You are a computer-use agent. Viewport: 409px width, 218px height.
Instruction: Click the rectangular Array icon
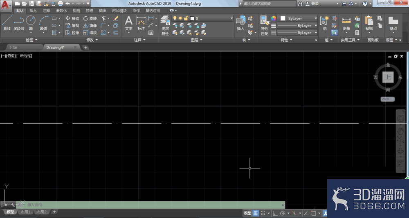pyautogui.click(x=103, y=33)
